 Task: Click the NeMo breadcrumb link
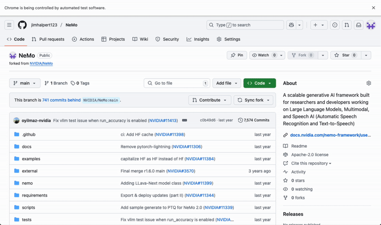71,25
